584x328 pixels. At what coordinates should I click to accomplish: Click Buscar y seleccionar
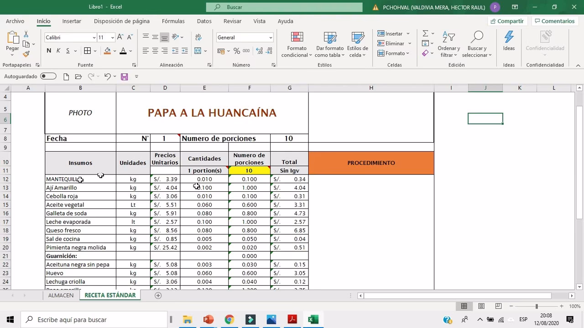coord(476,44)
